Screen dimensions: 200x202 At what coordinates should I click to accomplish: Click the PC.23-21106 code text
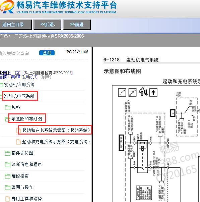pos(77,52)
